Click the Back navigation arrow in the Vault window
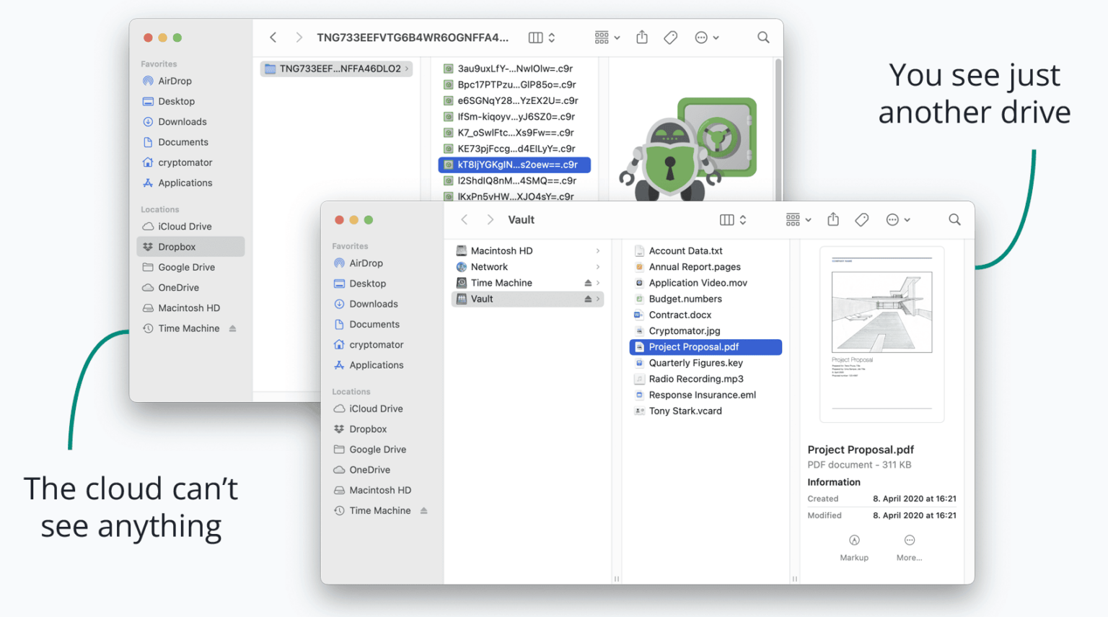The height and width of the screenshot is (617, 1108). [x=464, y=219]
